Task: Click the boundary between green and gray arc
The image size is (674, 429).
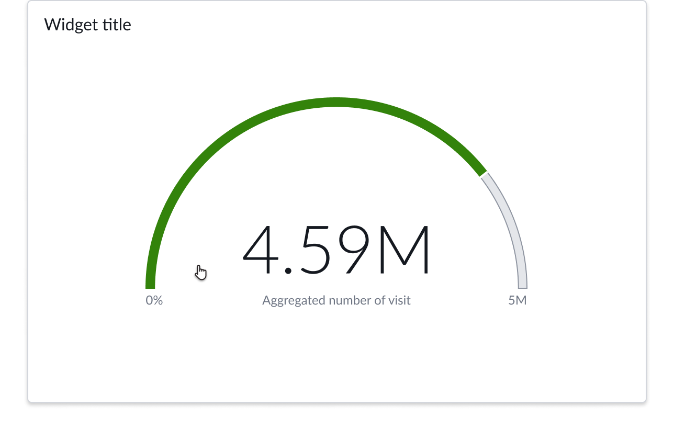Action: [482, 174]
